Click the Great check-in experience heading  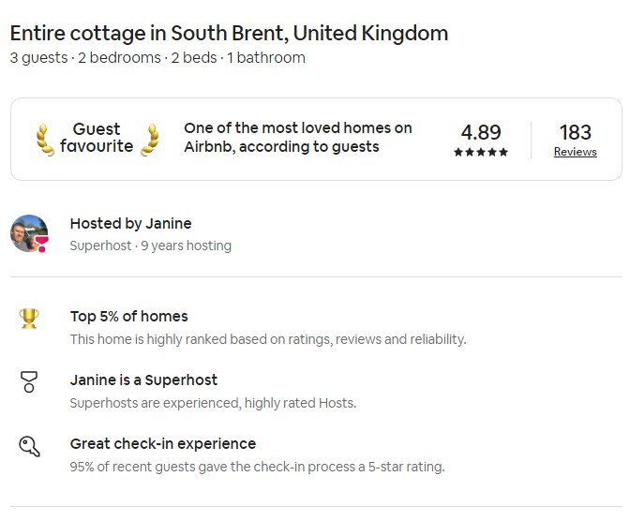pyautogui.click(x=162, y=443)
